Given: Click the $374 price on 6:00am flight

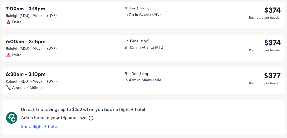Looking at the screenshot, I should (272, 43).
